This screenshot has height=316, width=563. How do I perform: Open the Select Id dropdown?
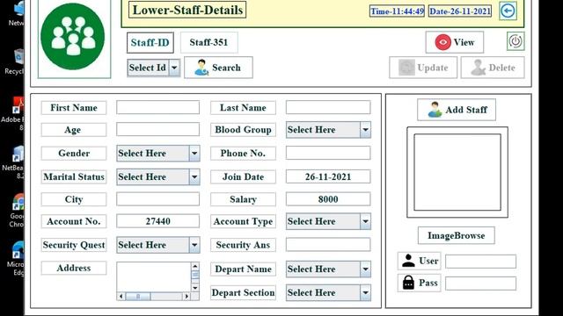[154, 68]
